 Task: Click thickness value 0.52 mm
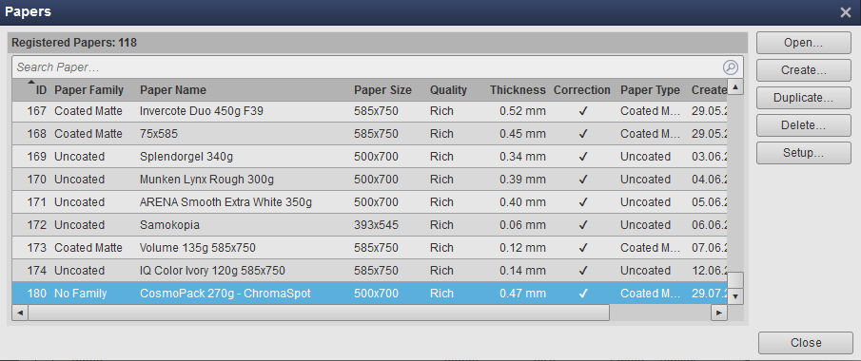(x=522, y=111)
